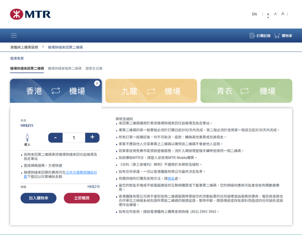The height and width of the screenshot is (235, 302).
Task: Click the MTR Mobile term line
Action: [x=157, y=158]
